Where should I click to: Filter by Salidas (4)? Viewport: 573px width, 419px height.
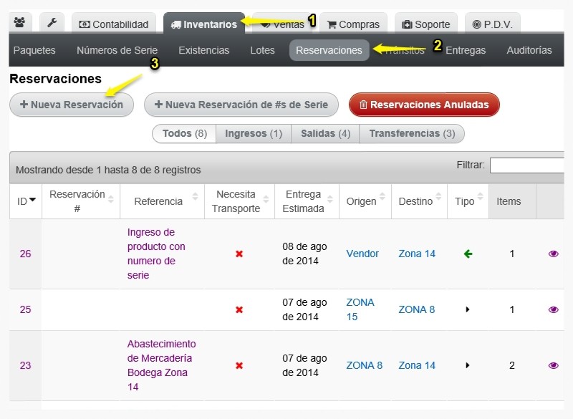325,133
